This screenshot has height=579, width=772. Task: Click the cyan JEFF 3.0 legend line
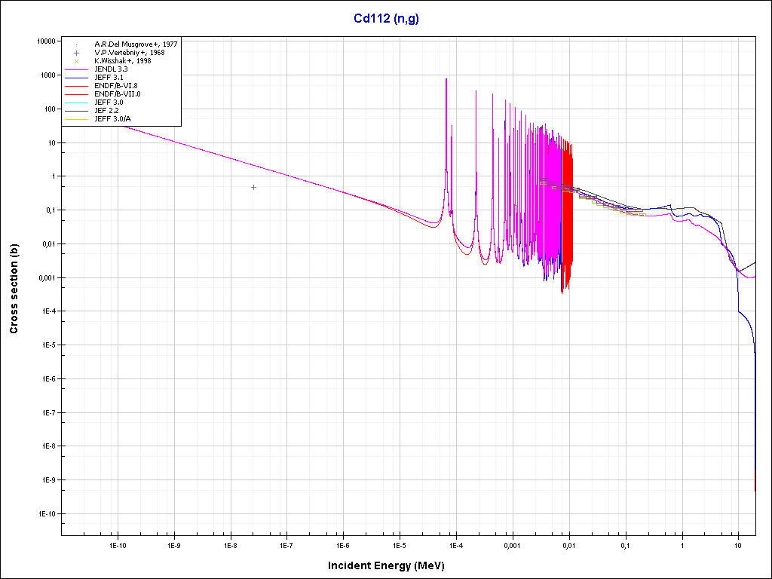click(x=77, y=103)
